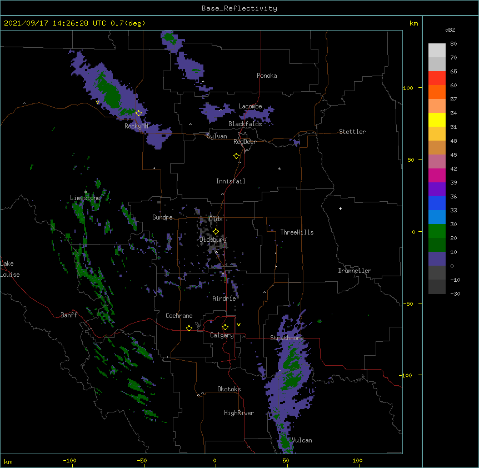
Task: Click the Didsbury town label
Action: [213, 240]
